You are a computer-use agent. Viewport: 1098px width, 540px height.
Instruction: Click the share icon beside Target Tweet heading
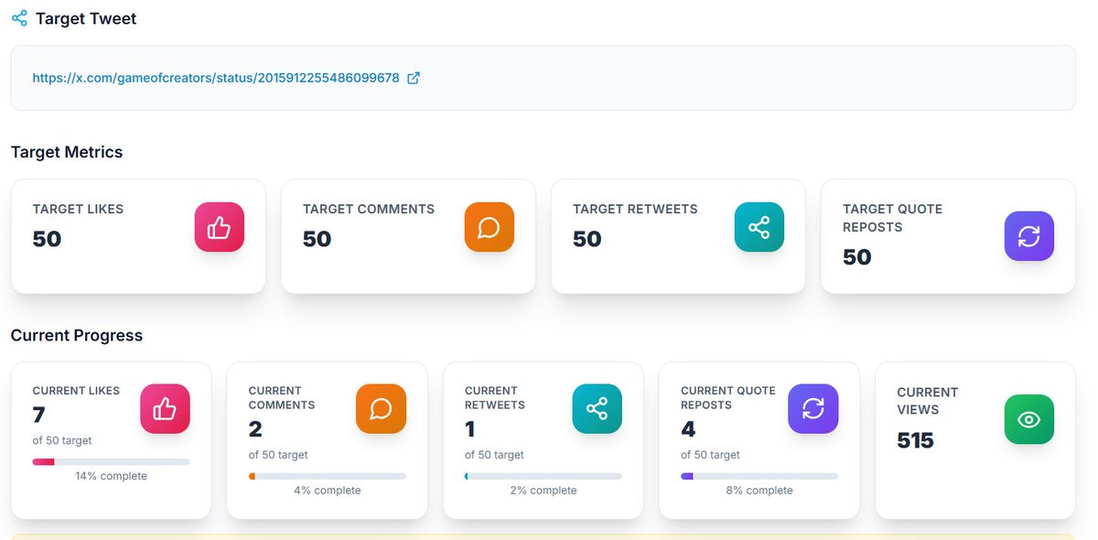coord(19,18)
